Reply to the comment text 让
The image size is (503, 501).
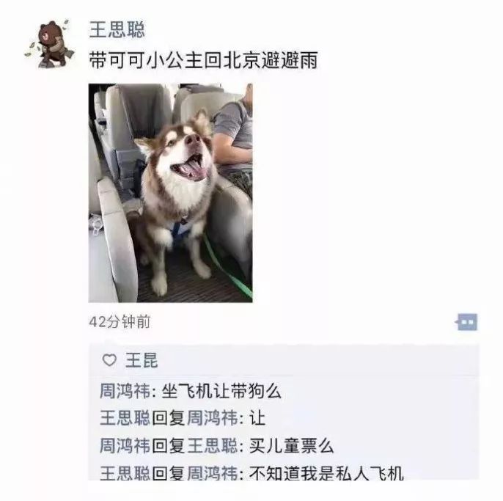257,418
